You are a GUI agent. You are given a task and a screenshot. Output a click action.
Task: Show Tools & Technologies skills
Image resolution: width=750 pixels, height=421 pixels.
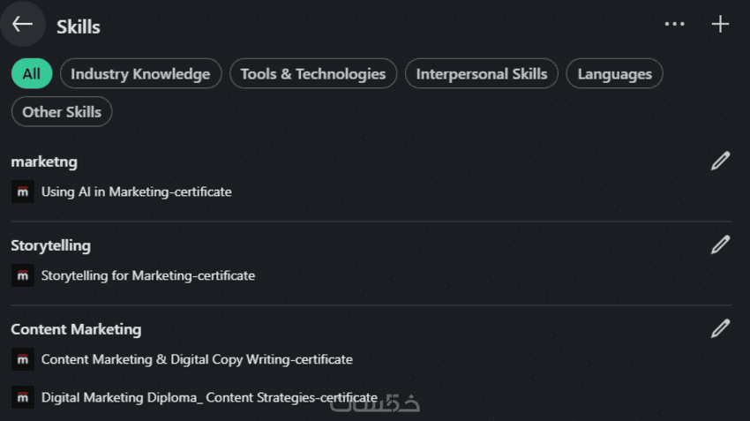click(x=313, y=74)
